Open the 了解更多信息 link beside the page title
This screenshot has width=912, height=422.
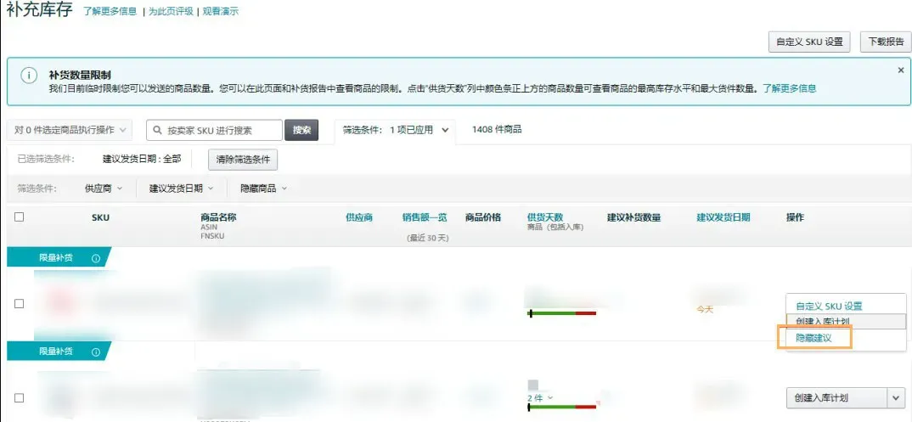[x=110, y=11]
